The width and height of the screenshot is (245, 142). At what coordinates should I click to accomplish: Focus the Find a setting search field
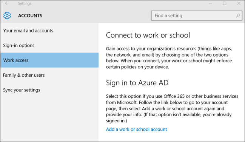[197, 15]
